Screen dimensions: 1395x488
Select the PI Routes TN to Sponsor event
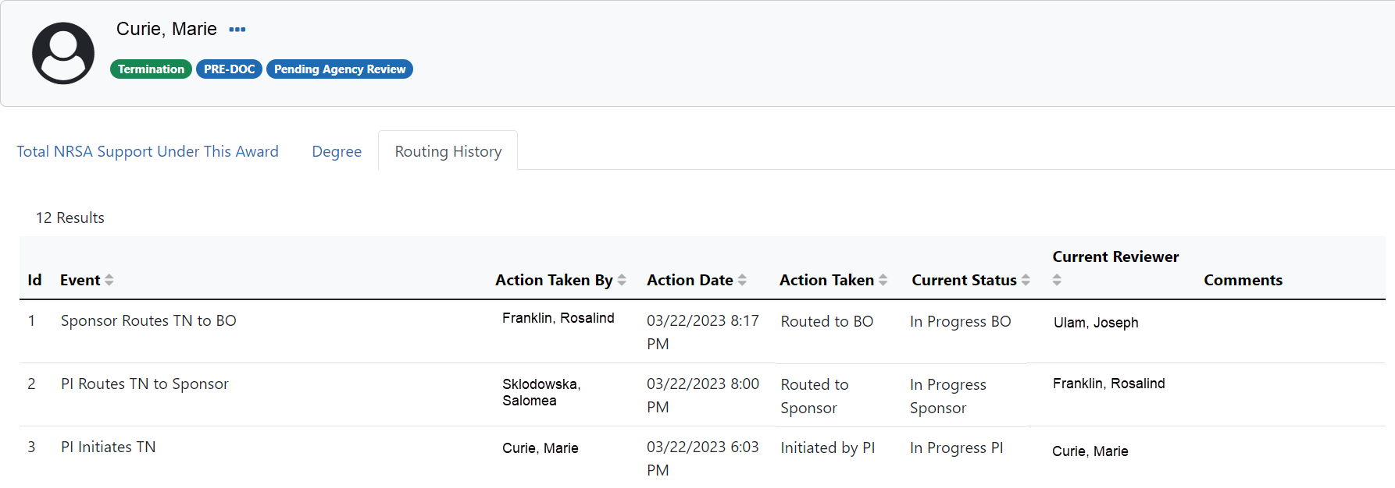click(144, 384)
